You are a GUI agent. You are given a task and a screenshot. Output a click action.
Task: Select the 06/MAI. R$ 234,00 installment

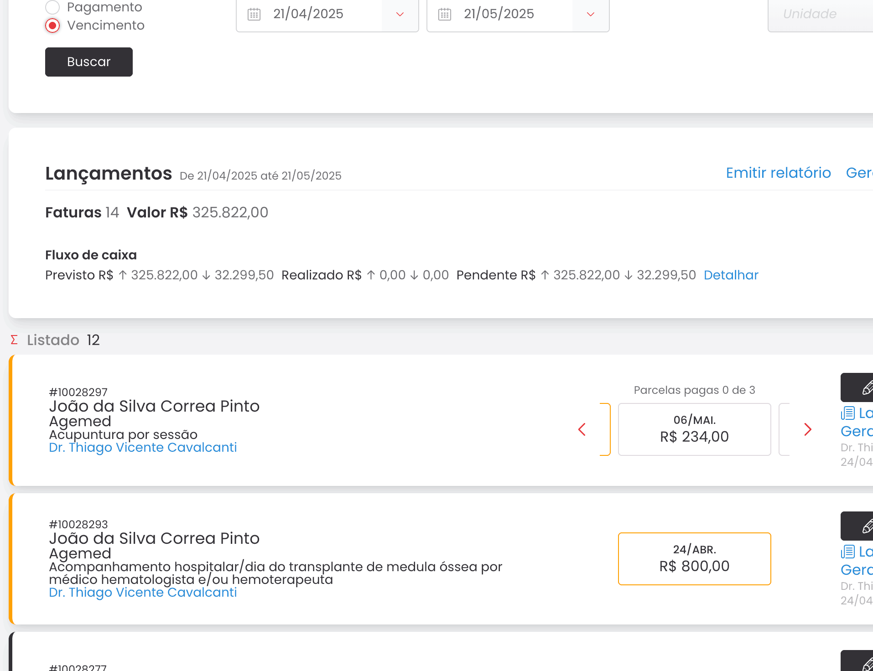[695, 429]
